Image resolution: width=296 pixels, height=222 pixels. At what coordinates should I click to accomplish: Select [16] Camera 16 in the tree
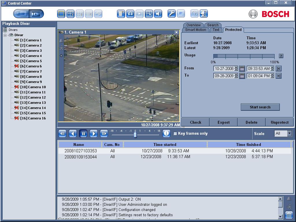33,118
